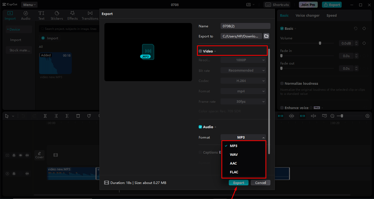Click the delete-right trim tool icon
This screenshot has height=199, width=374.
point(67,116)
